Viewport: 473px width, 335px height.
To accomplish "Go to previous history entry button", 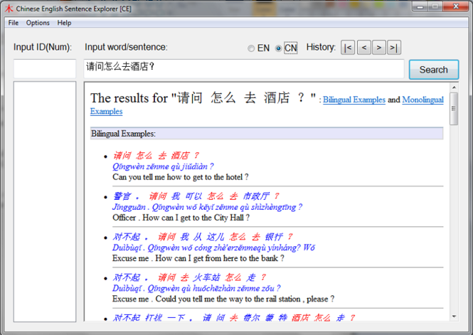I will coord(364,48).
